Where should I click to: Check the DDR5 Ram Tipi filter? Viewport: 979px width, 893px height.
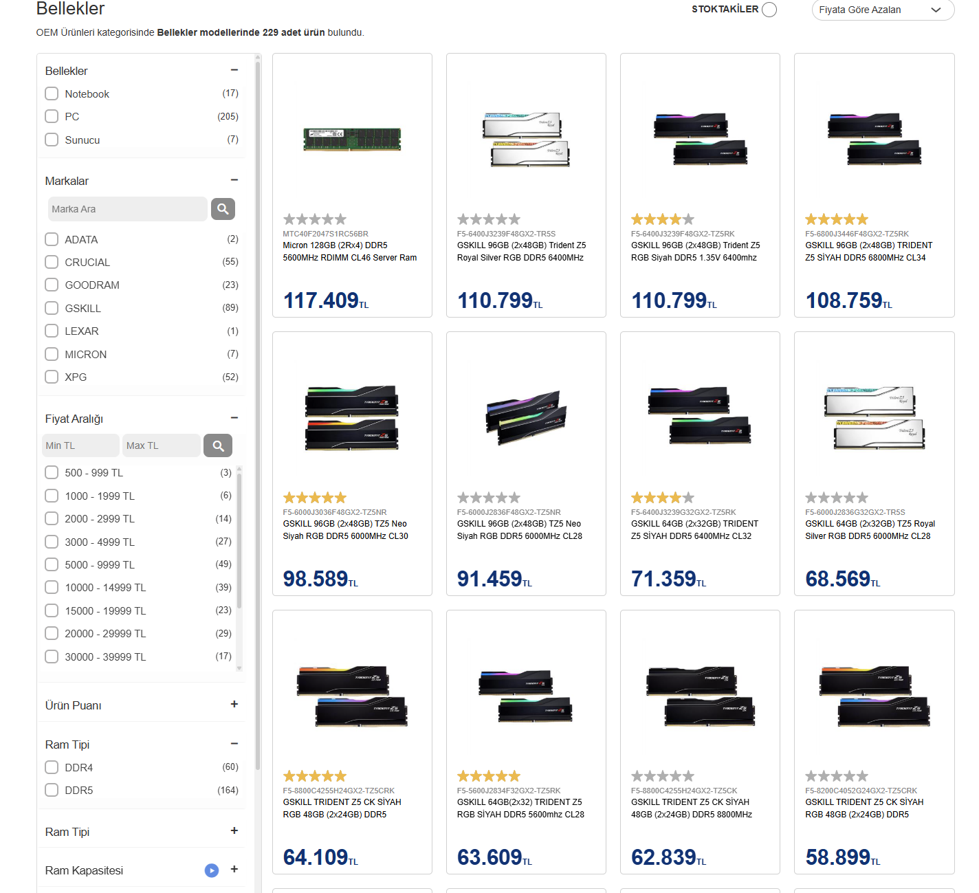(52, 790)
